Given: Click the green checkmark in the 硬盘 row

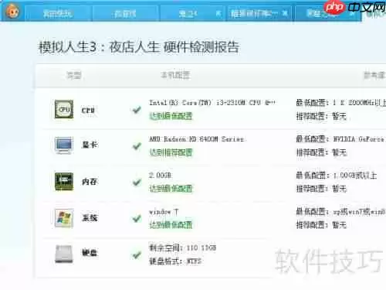Looking at the screenshot, I should (x=137, y=255).
